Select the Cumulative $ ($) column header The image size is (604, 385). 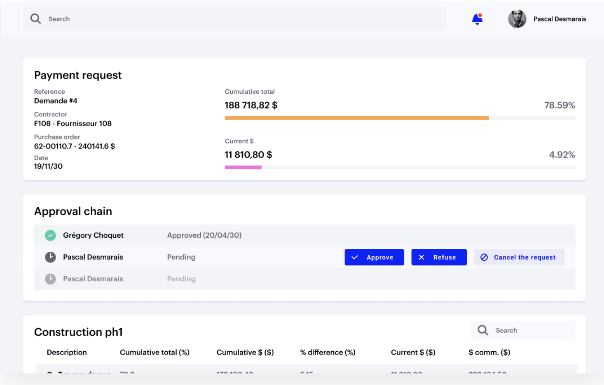[245, 353]
